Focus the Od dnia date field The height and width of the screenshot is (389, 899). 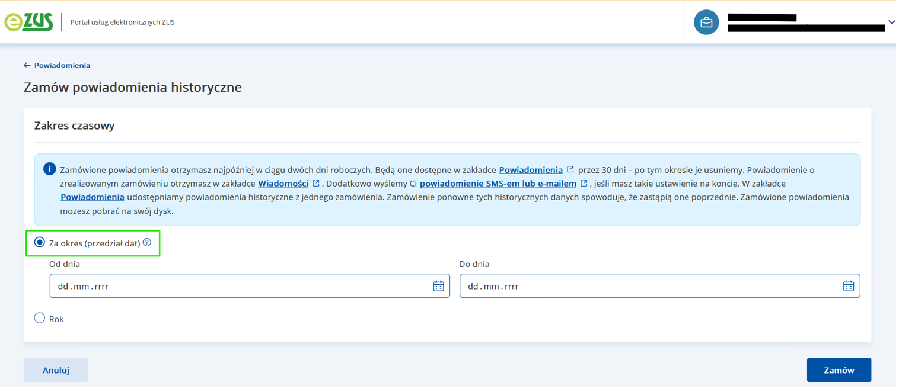(x=237, y=286)
